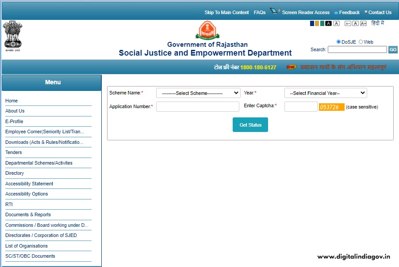Open Tenders in the side menu
Viewport: 399px width, 267px height.
coord(14,152)
